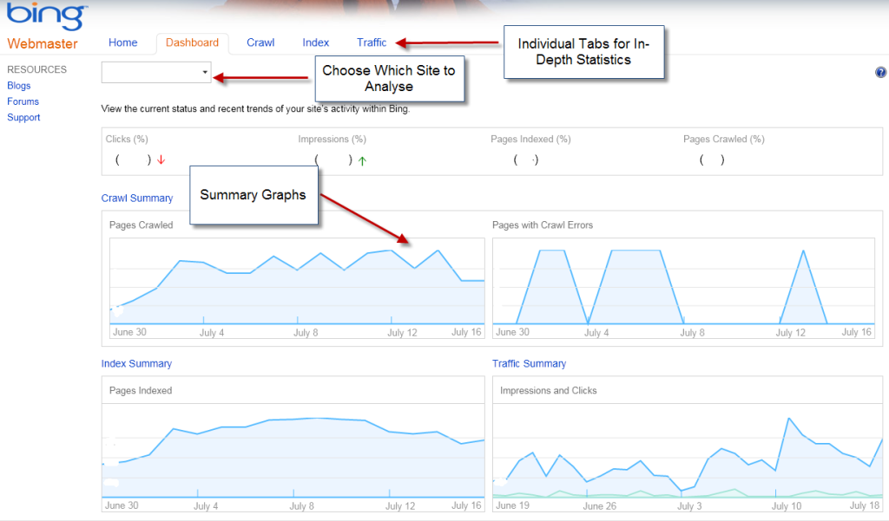The height and width of the screenshot is (521, 889).
Task: Open the Index tab
Action: (315, 42)
